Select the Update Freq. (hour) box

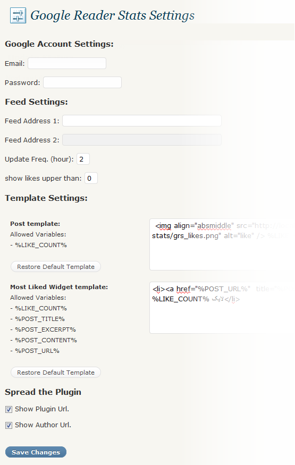83,159
